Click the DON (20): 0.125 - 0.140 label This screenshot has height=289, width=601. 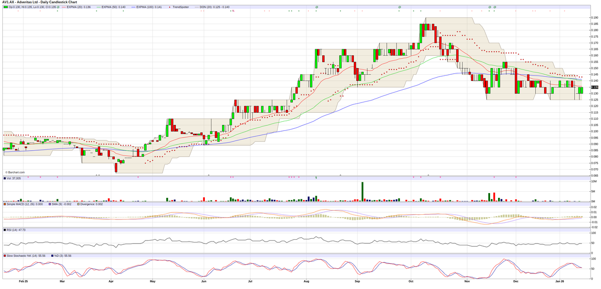(x=214, y=7)
